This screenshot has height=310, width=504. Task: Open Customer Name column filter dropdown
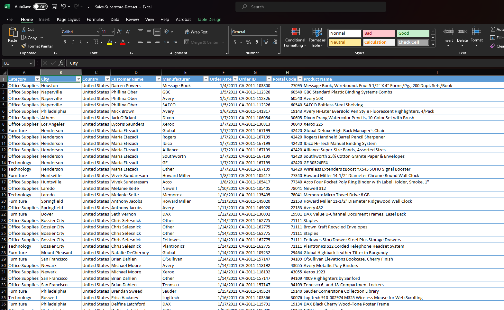coord(158,79)
